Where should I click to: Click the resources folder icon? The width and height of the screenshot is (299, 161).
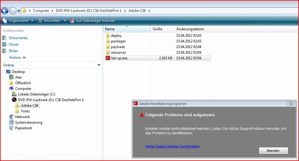[x=108, y=52]
